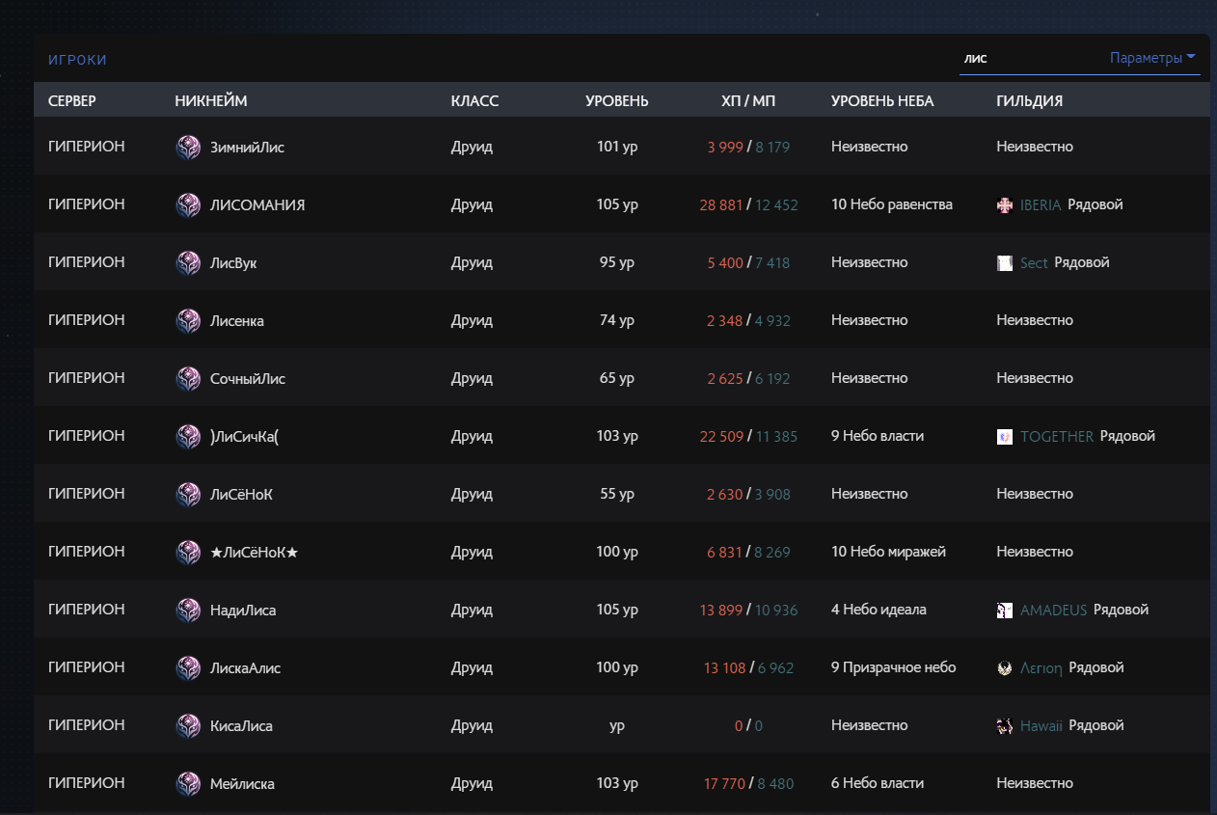Click the AMADEUS guild emblem icon
The image size is (1217, 815).
click(x=1005, y=611)
